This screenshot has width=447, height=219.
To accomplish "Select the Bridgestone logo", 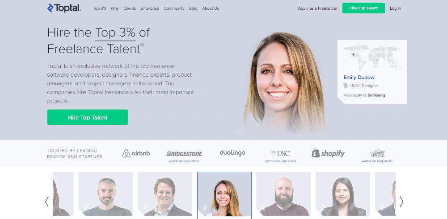I will click(184, 153).
